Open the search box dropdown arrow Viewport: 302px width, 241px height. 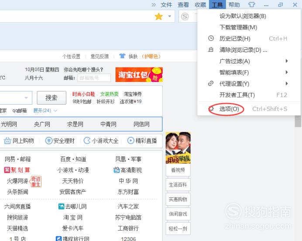pyautogui.click(x=26, y=98)
